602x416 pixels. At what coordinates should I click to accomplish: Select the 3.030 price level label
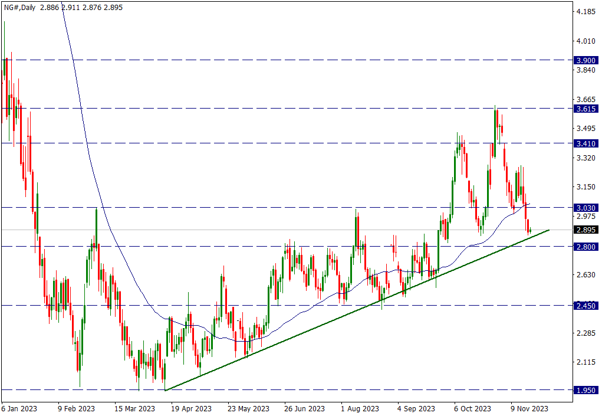coord(586,208)
